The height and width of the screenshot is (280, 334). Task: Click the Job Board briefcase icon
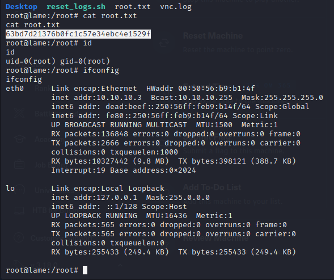point(19,164)
